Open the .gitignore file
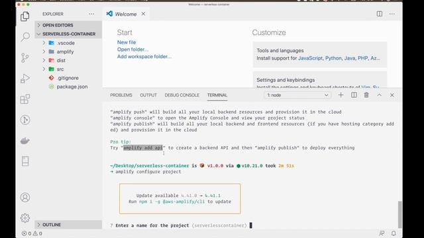This screenshot has width=424, height=238. tap(68, 78)
